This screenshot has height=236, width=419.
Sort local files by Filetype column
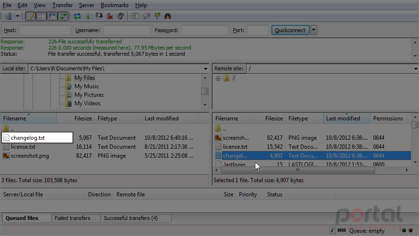tap(118, 118)
